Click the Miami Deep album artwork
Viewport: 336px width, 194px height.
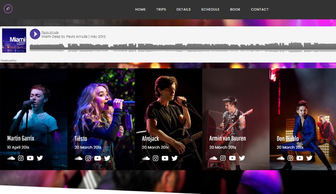pos(14,40)
